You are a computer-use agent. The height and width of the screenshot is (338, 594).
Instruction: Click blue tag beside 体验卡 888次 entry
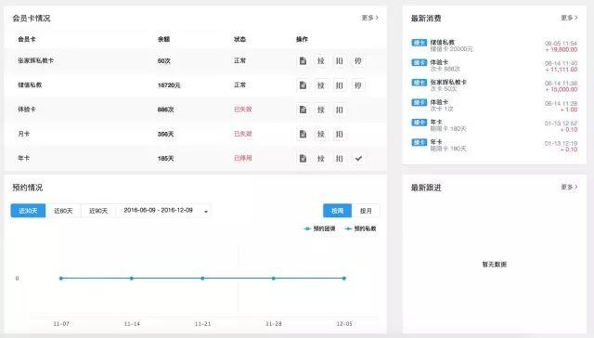click(x=419, y=62)
